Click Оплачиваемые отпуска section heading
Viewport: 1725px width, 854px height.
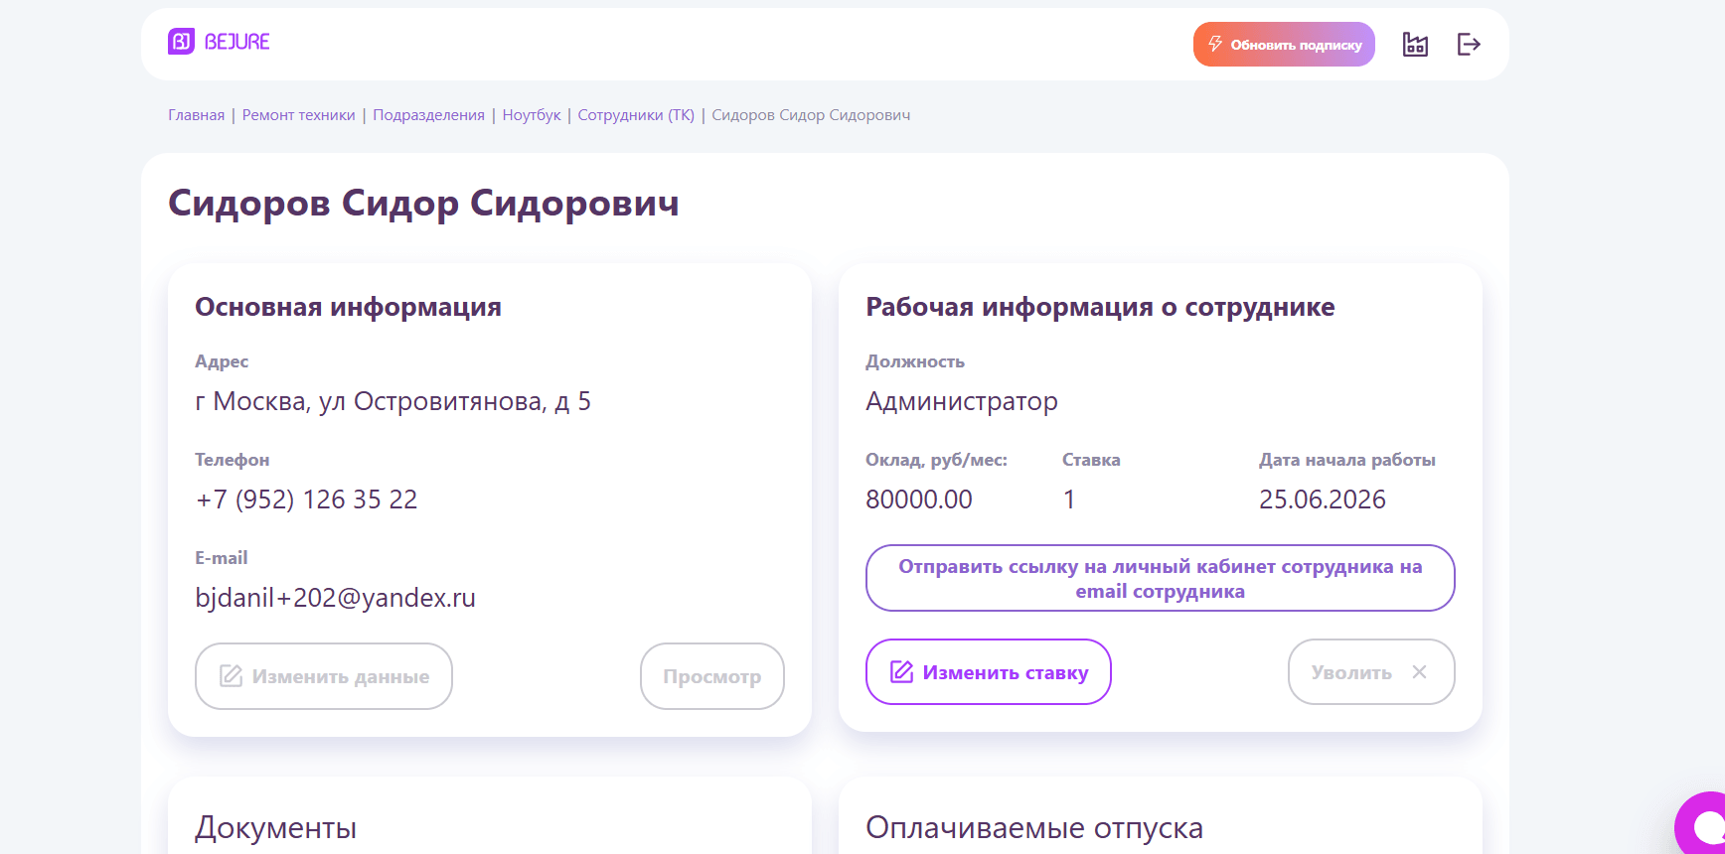tap(1034, 827)
